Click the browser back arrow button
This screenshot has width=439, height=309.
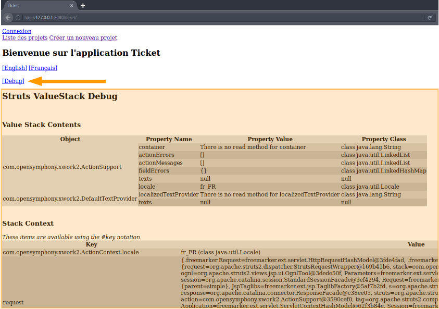point(8,17)
